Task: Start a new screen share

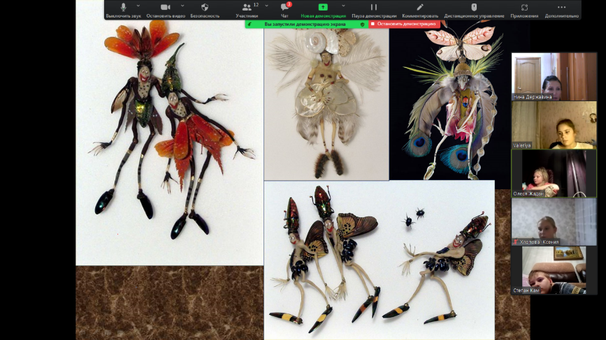Action: [323, 9]
